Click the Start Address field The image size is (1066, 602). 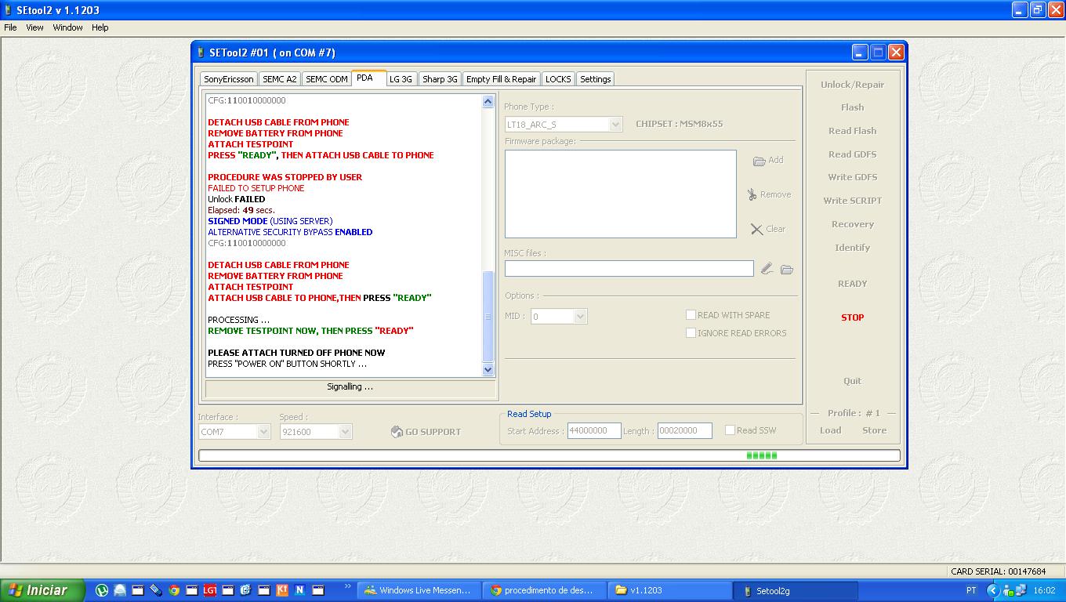point(594,431)
